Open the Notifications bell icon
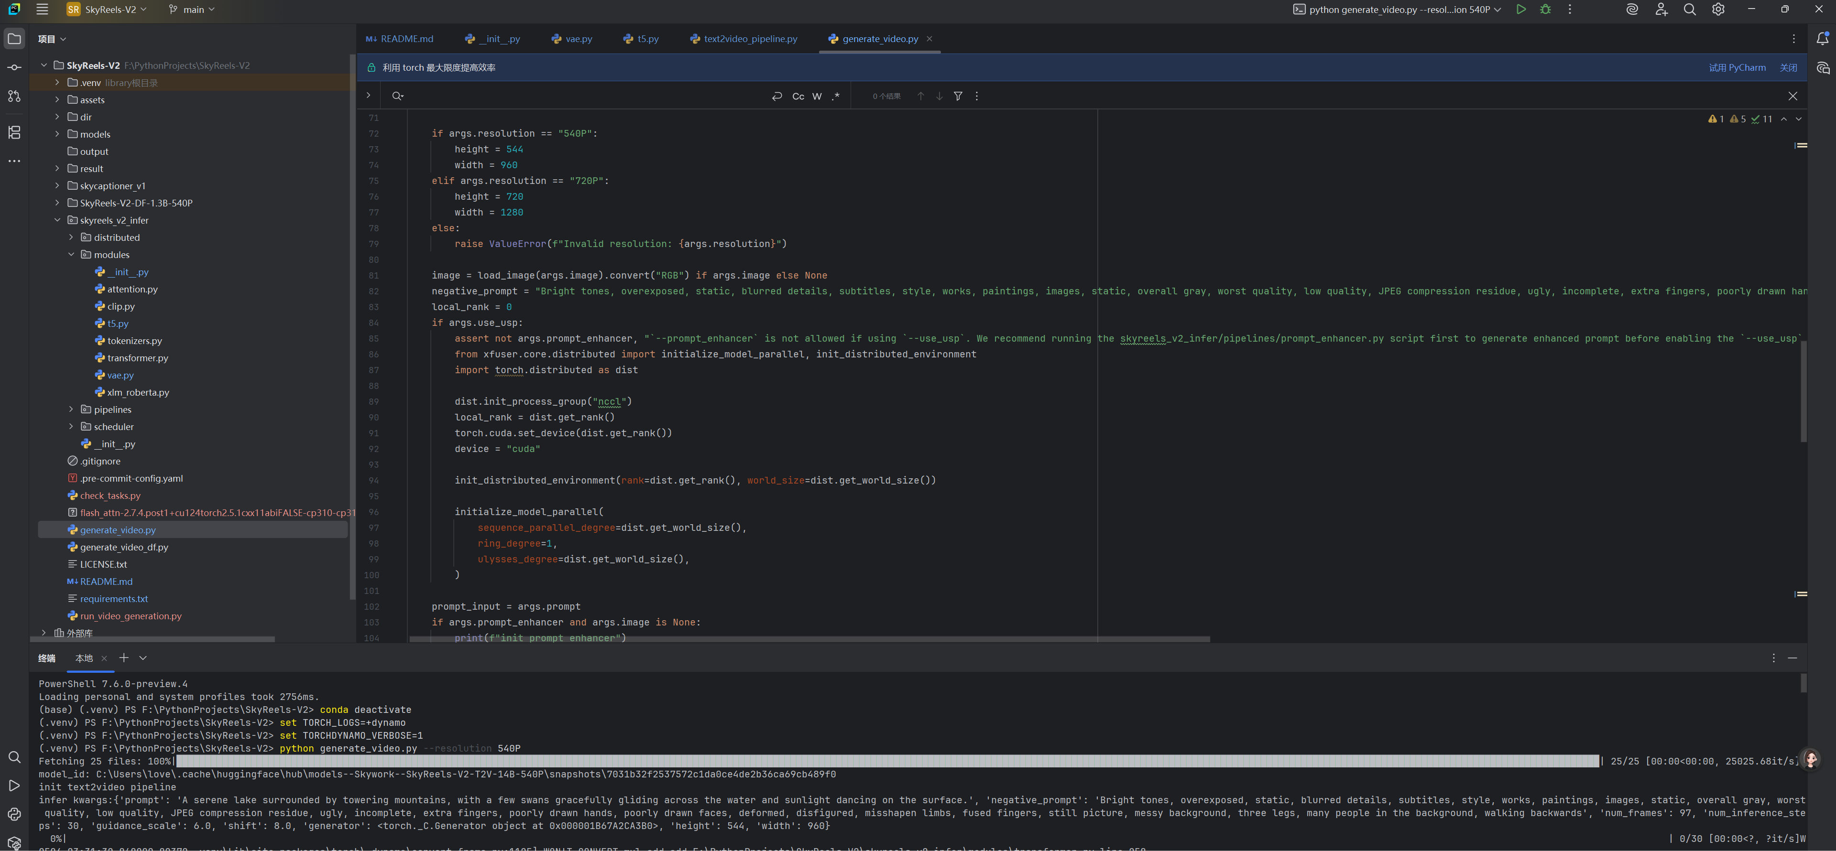 point(1823,38)
